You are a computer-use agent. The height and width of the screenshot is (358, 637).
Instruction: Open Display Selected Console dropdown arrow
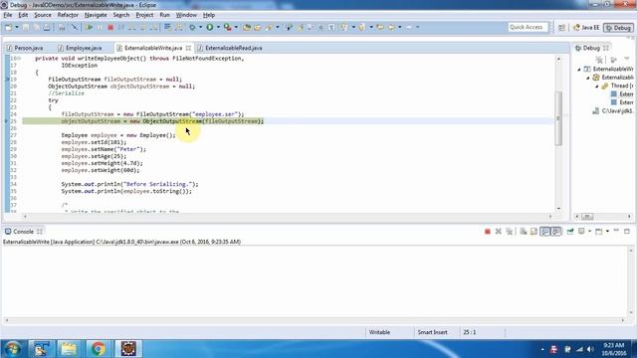click(589, 232)
